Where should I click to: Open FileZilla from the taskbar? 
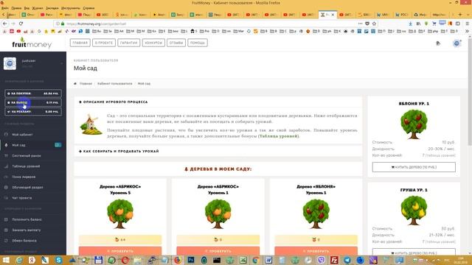coord(334,260)
